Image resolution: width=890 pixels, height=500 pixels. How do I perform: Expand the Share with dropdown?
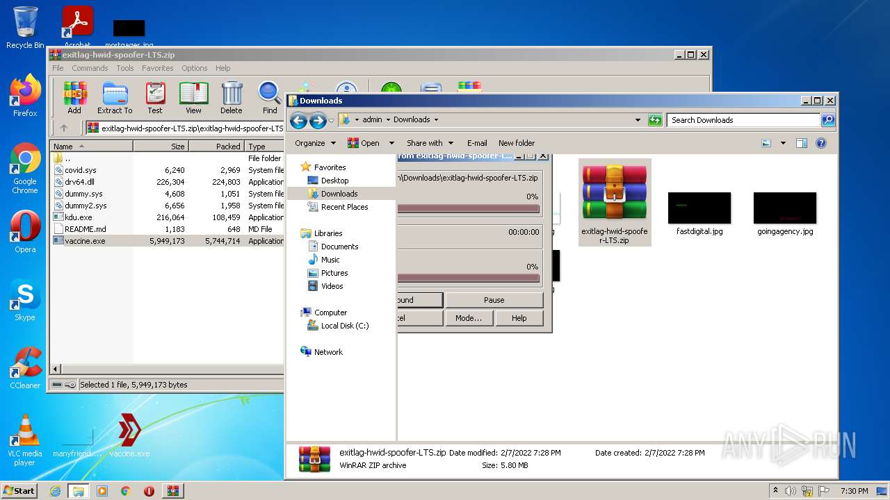(430, 143)
